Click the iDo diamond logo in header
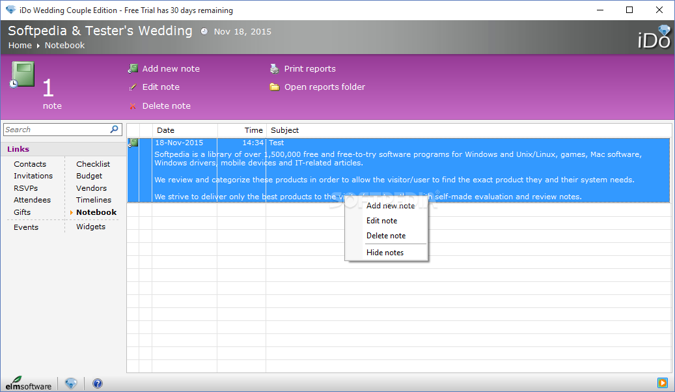The width and height of the screenshot is (675, 392). pos(654,37)
